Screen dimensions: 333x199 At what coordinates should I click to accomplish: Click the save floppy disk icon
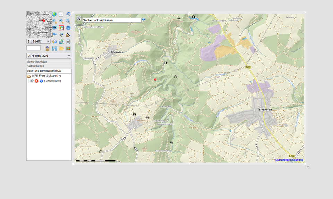[x=54, y=48]
